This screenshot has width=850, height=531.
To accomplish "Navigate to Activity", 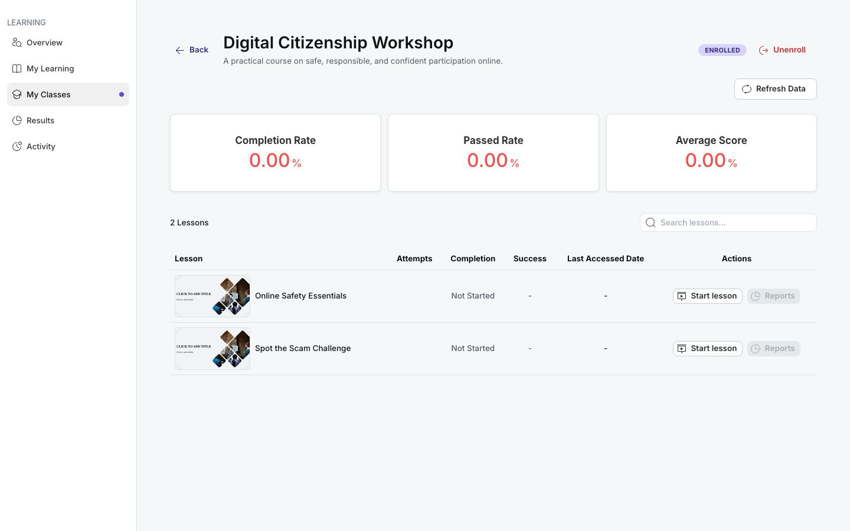I will pos(68,146).
